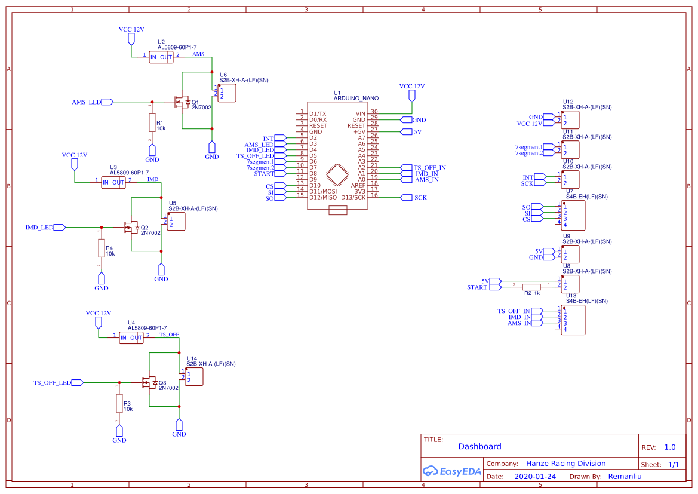Select the U10 connector with INT and SCK
This screenshot has width=698, height=494.
pyautogui.click(x=570, y=180)
